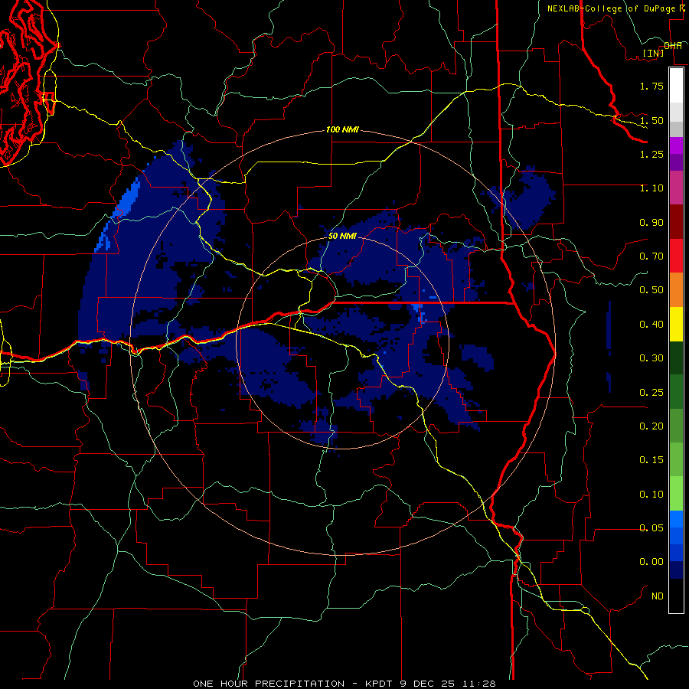This screenshot has width=689, height=689.
Task: Click the OHA product code label
Action: click(673, 45)
